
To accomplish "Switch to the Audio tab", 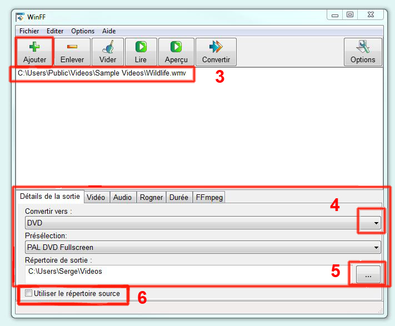I will point(122,197).
